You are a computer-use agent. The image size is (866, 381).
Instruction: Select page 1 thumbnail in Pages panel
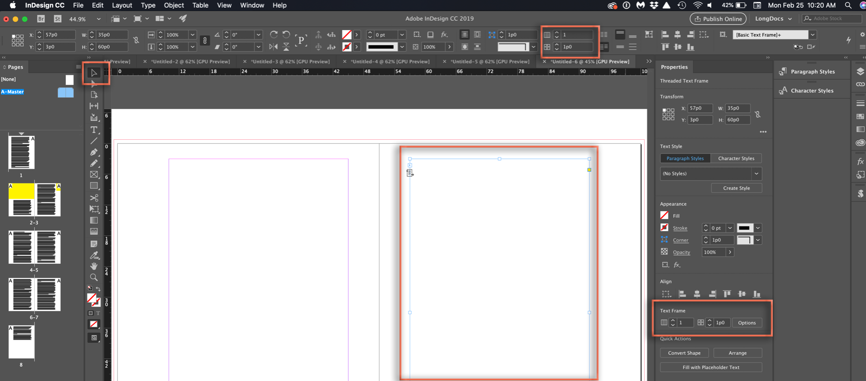click(x=21, y=152)
